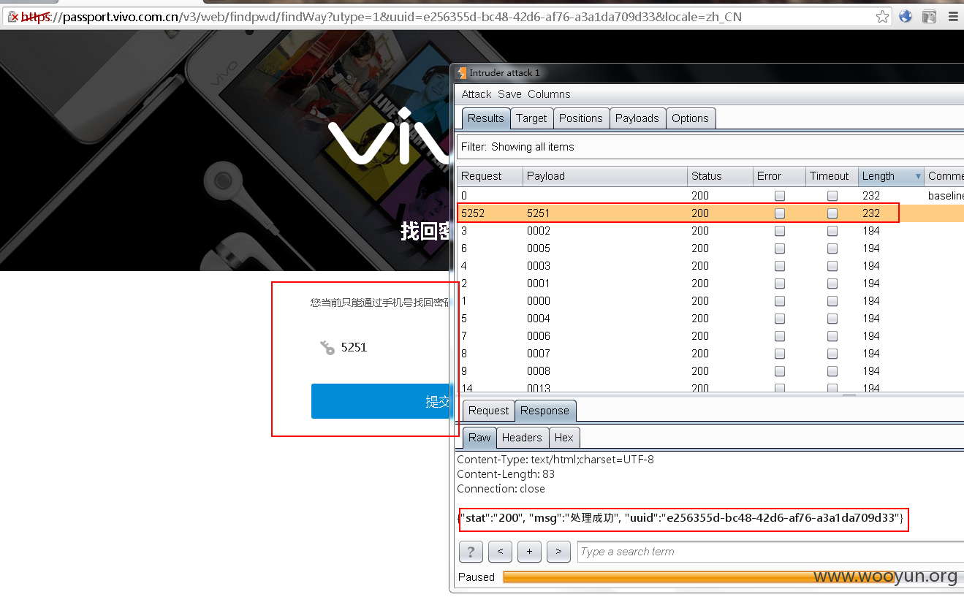Select the row with payload 0007
This screenshot has height=597, width=964.
[x=710, y=354]
